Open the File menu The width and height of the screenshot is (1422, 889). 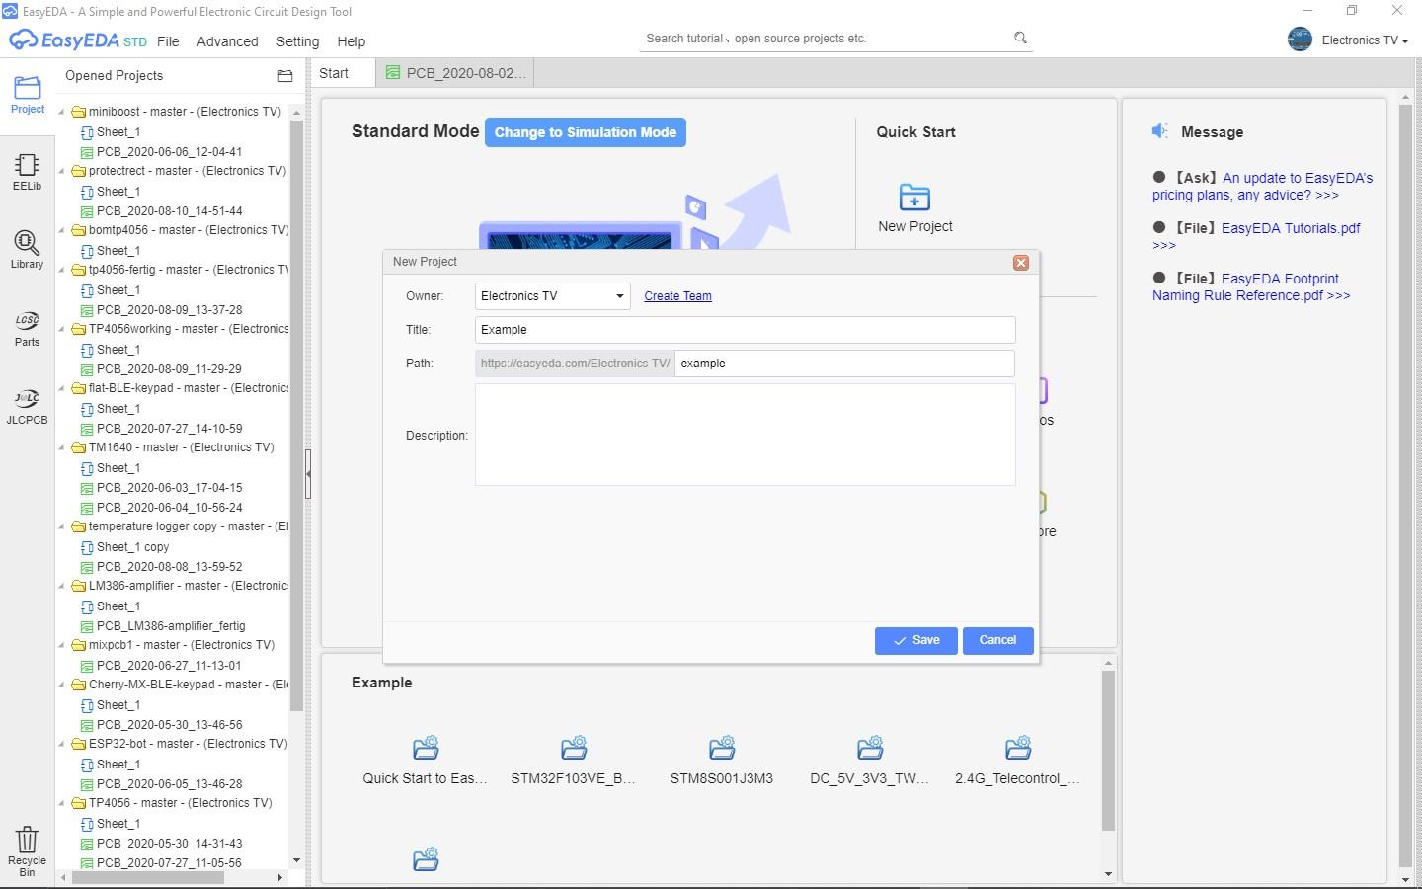click(x=168, y=41)
